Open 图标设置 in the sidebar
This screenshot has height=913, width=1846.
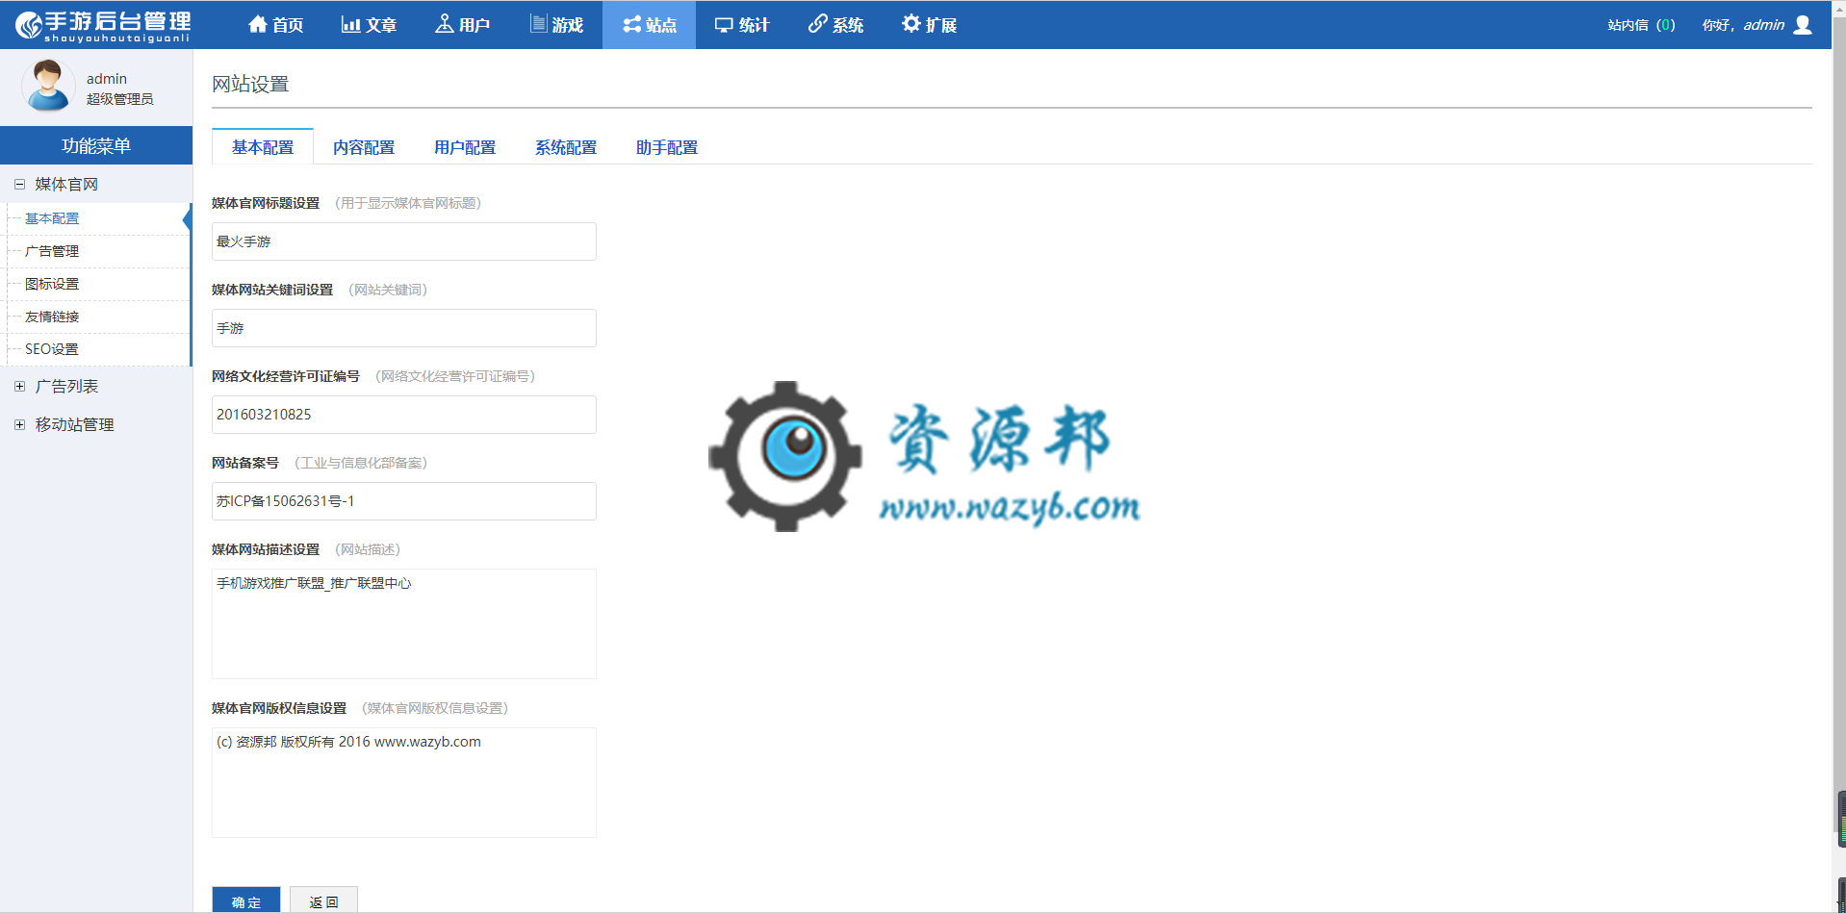click(x=52, y=284)
